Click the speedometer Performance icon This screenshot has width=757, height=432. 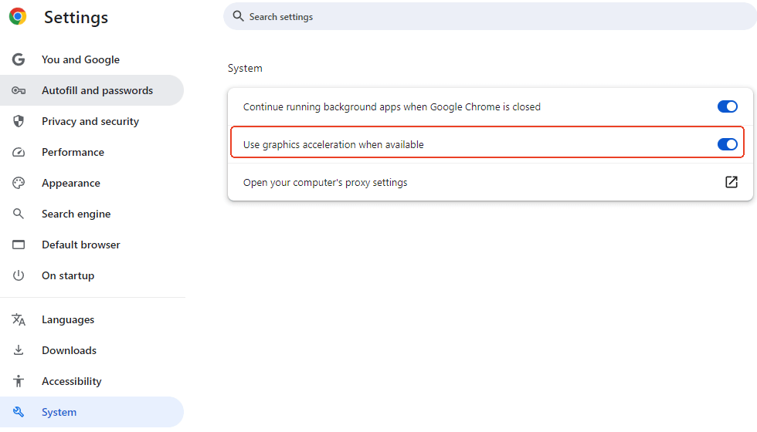[19, 153]
